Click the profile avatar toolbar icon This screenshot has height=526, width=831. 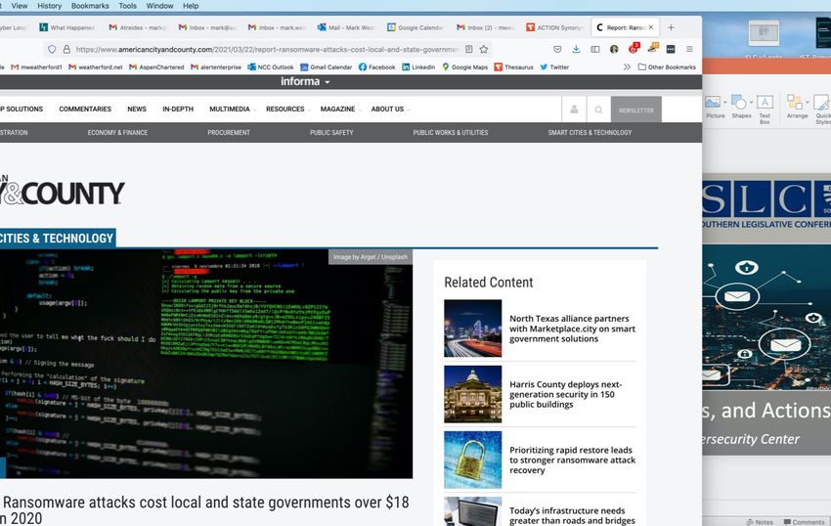[x=614, y=49]
